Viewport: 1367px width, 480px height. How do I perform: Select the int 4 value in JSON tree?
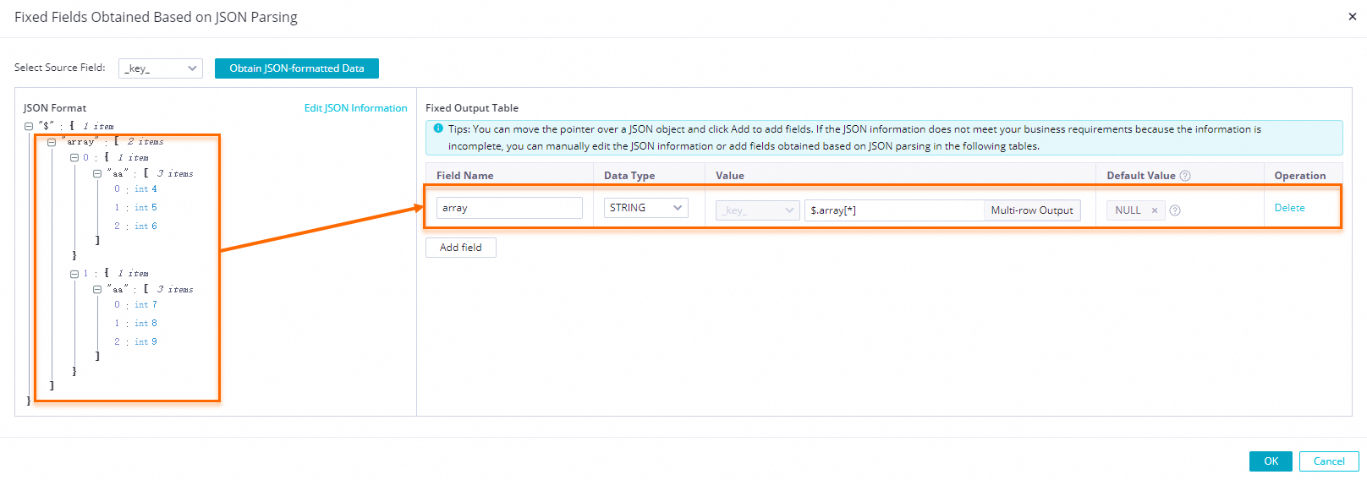pyautogui.click(x=145, y=189)
